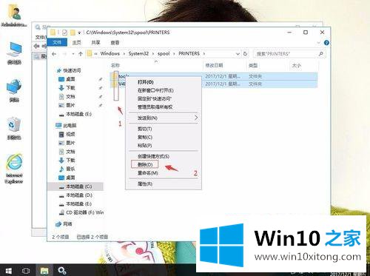Open the 音乐 folder under 此电脑

[70, 169]
